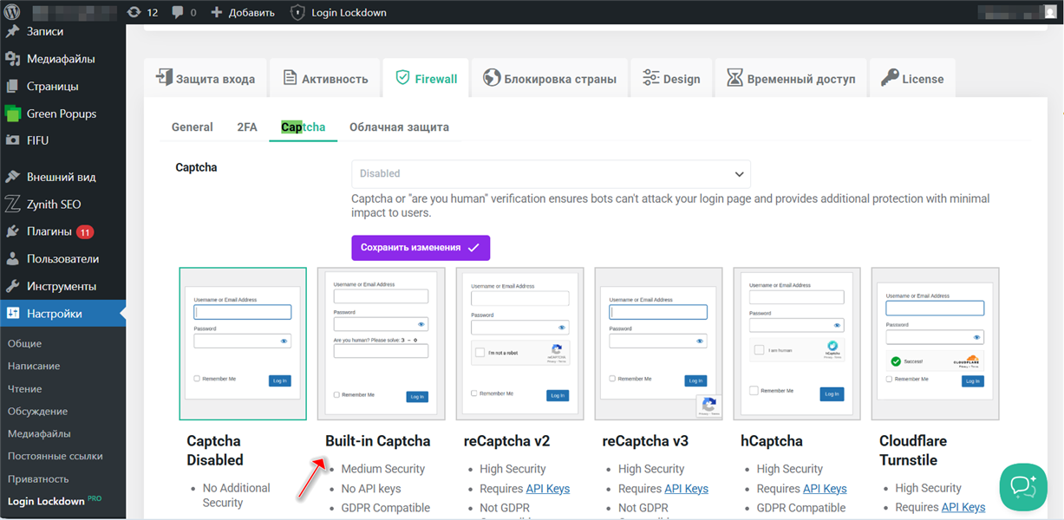This screenshot has width=1064, height=520.
Task: Open Login Lockdown shield in admin bar
Action: [x=297, y=12]
